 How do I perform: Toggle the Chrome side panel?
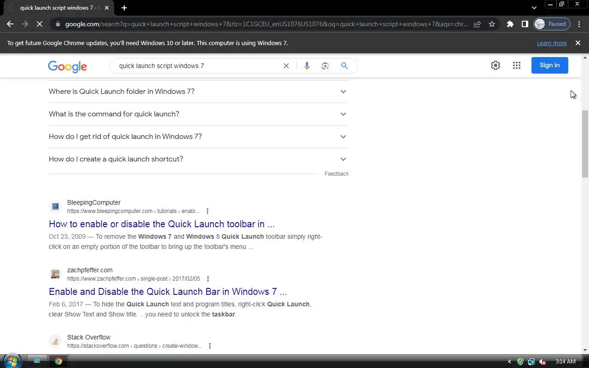coord(525,24)
